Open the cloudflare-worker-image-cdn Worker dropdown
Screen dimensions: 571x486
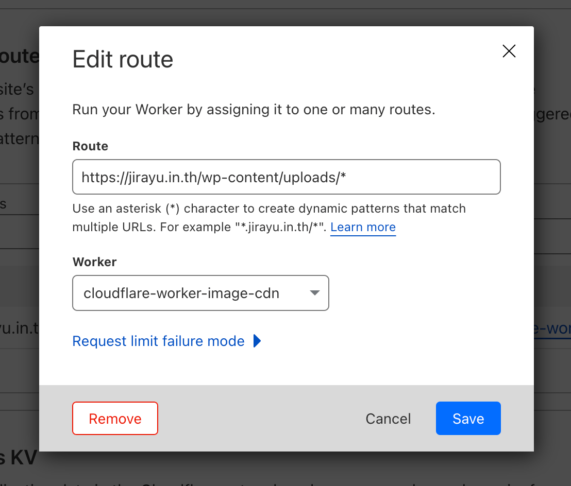200,293
